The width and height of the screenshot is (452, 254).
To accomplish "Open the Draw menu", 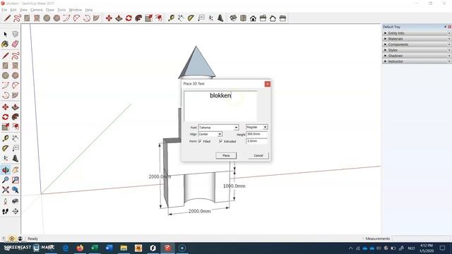I will point(50,10).
